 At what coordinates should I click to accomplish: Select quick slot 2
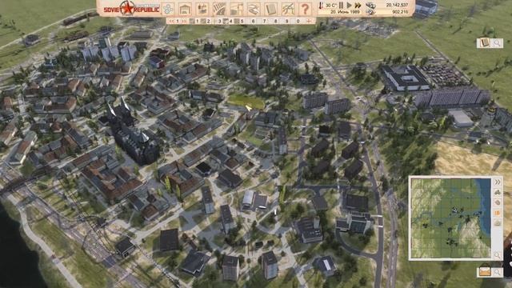(x=206, y=22)
